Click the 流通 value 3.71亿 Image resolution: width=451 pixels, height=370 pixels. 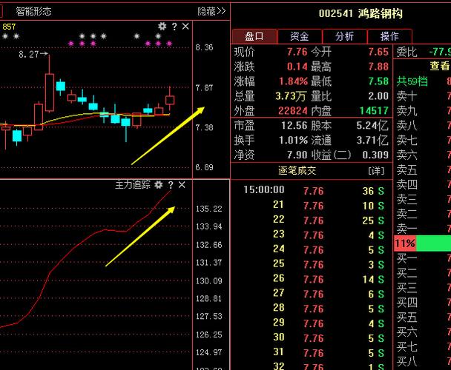tap(372, 141)
